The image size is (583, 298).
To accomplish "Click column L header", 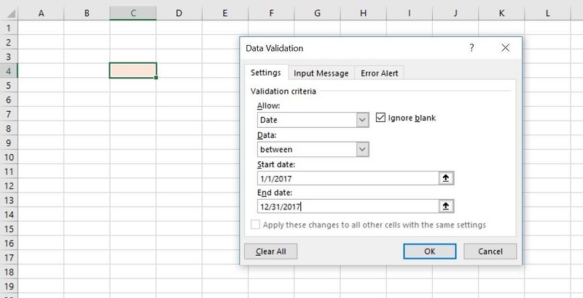I will 547,13.
